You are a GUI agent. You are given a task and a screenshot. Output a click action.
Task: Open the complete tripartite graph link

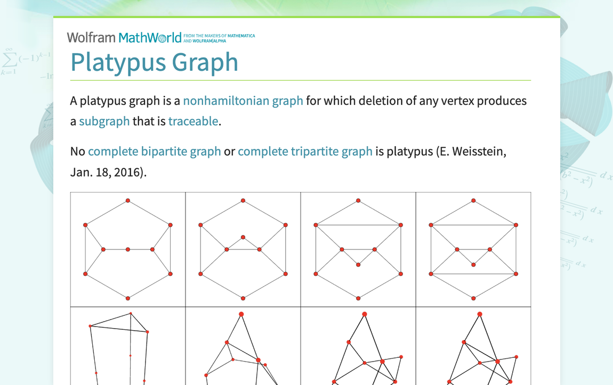pos(305,151)
